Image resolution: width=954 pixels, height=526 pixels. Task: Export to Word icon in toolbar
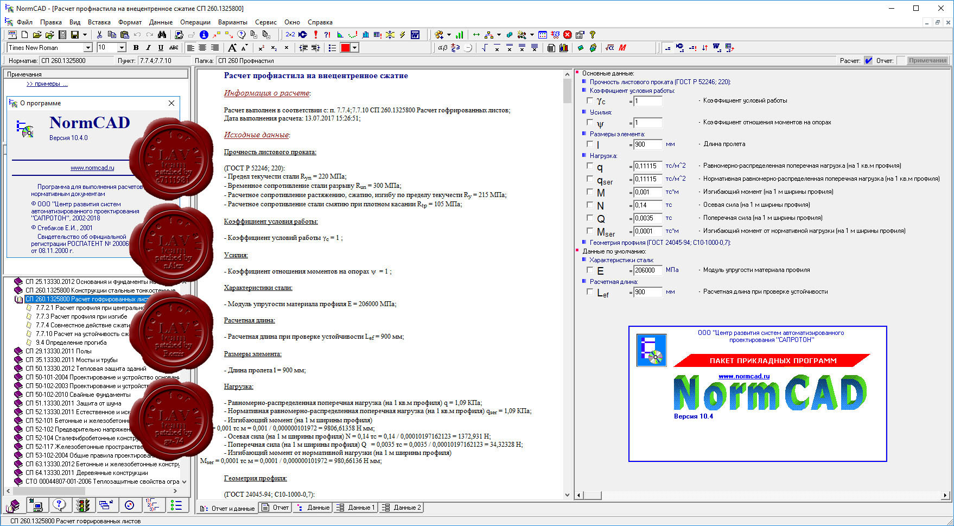415,35
